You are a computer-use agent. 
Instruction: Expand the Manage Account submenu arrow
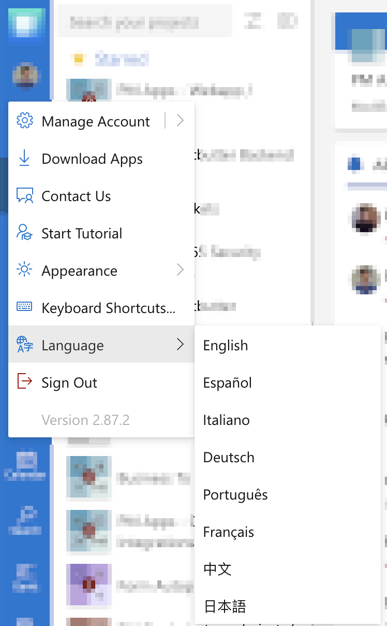click(x=180, y=121)
